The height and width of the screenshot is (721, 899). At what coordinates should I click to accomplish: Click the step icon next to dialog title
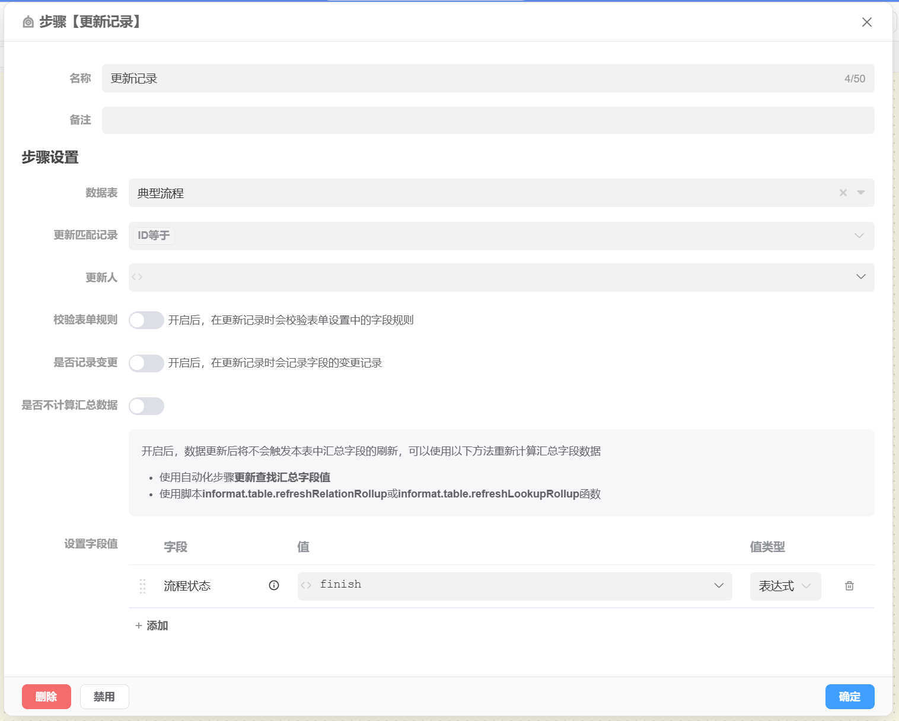[x=28, y=23]
